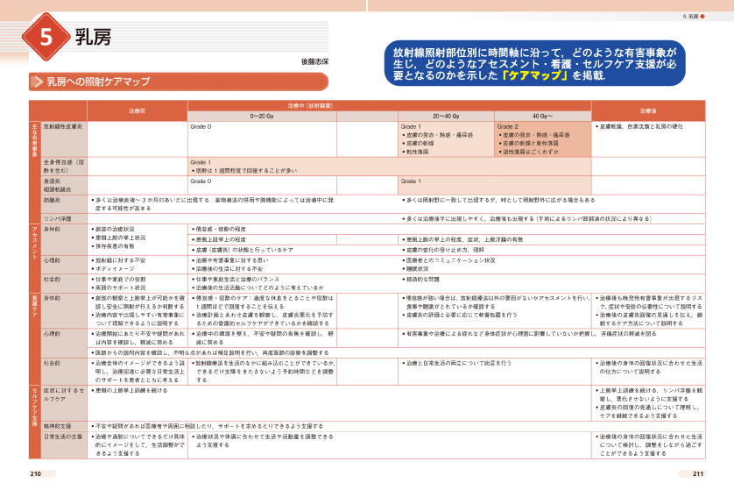The width and height of the screenshot is (734, 497).
Task: Click the '40 Gy〜' dose sub-header
Action: pos(542,117)
